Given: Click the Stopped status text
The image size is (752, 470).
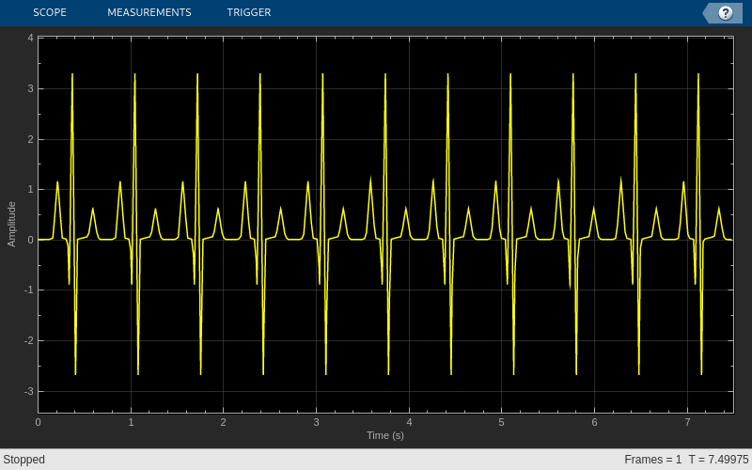Looking at the screenshot, I should (x=24, y=460).
